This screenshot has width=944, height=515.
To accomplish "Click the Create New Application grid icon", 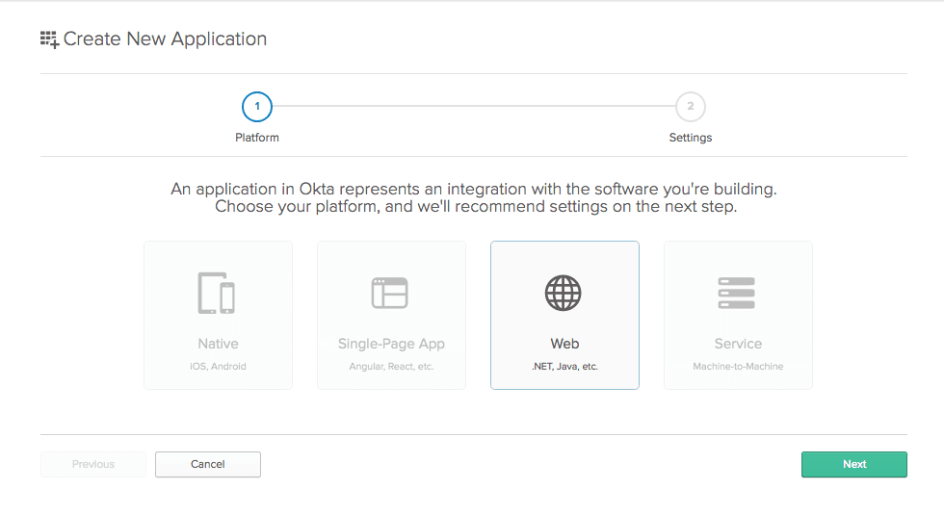I will (49, 39).
